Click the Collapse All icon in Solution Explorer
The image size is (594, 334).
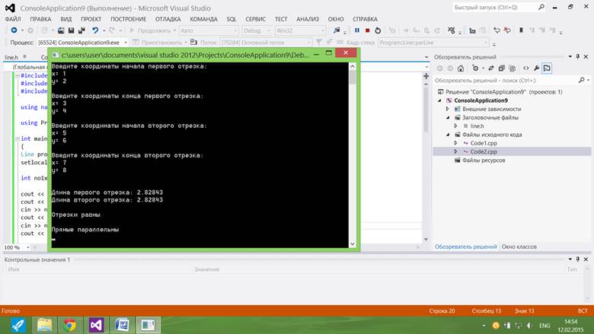(502, 68)
